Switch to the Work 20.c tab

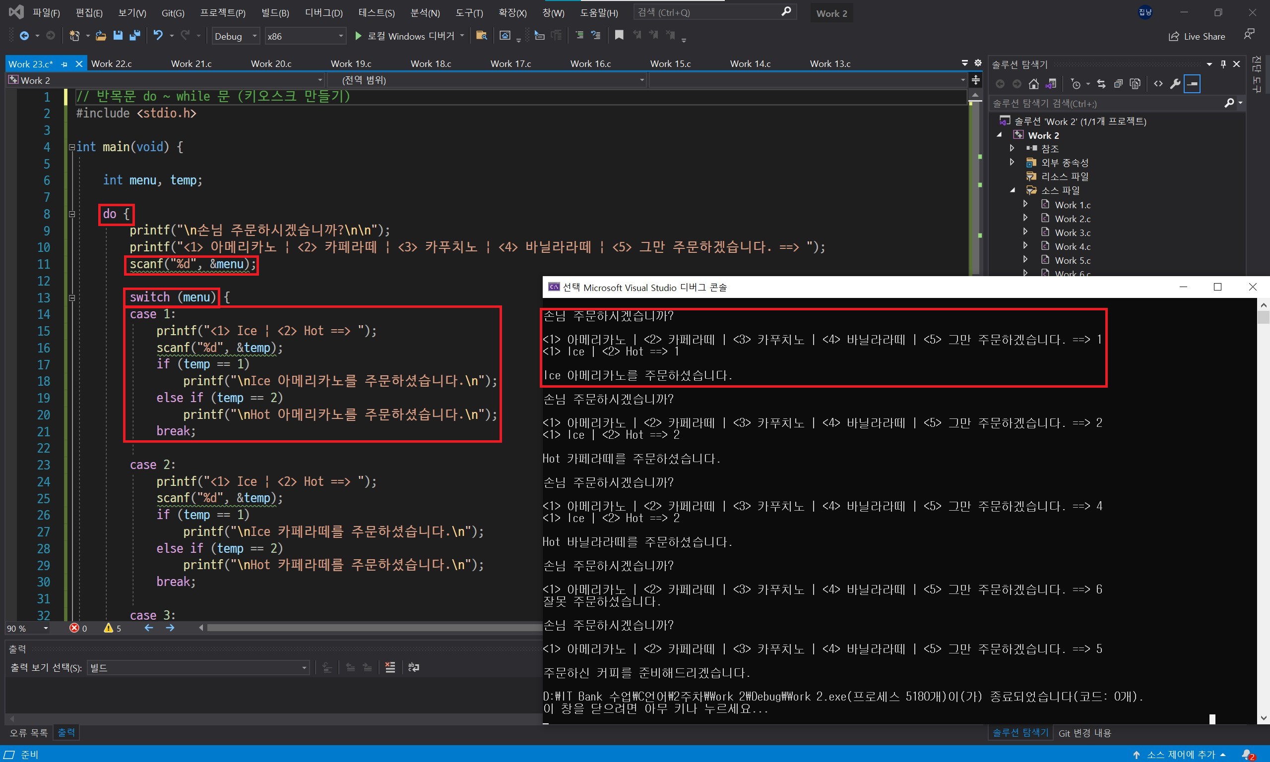coord(271,63)
